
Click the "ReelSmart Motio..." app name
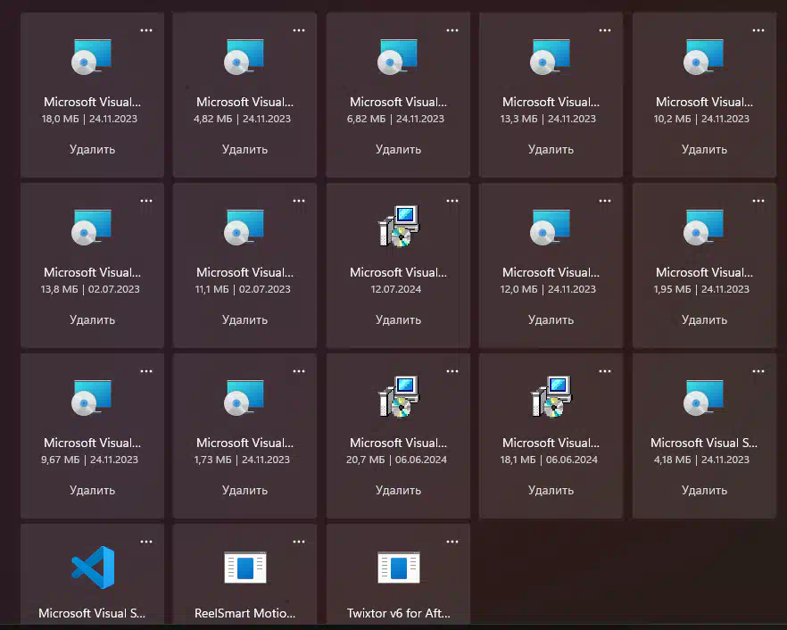(244, 613)
